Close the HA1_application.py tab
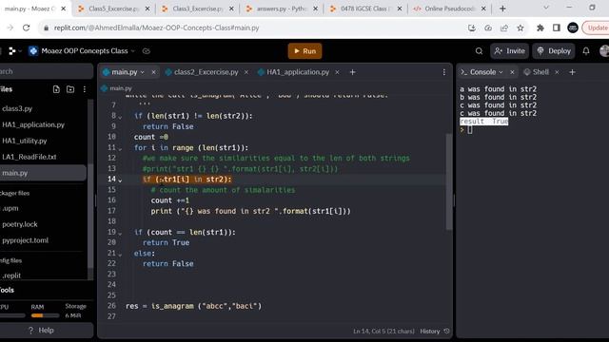609x342 pixels. [x=337, y=72]
